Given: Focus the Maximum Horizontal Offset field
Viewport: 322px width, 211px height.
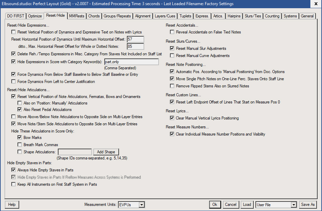Looking at the screenshot, I should click(x=135, y=39).
